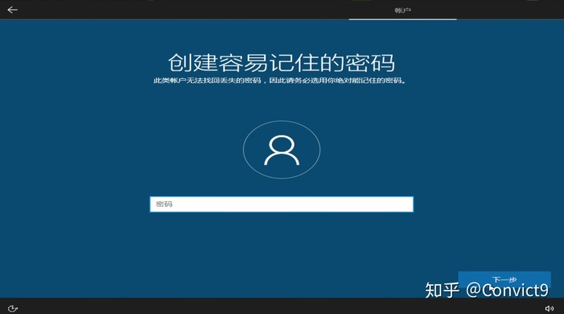564x314 pixels.
Task: Open the ease of access icon
Action: pos(13,309)
